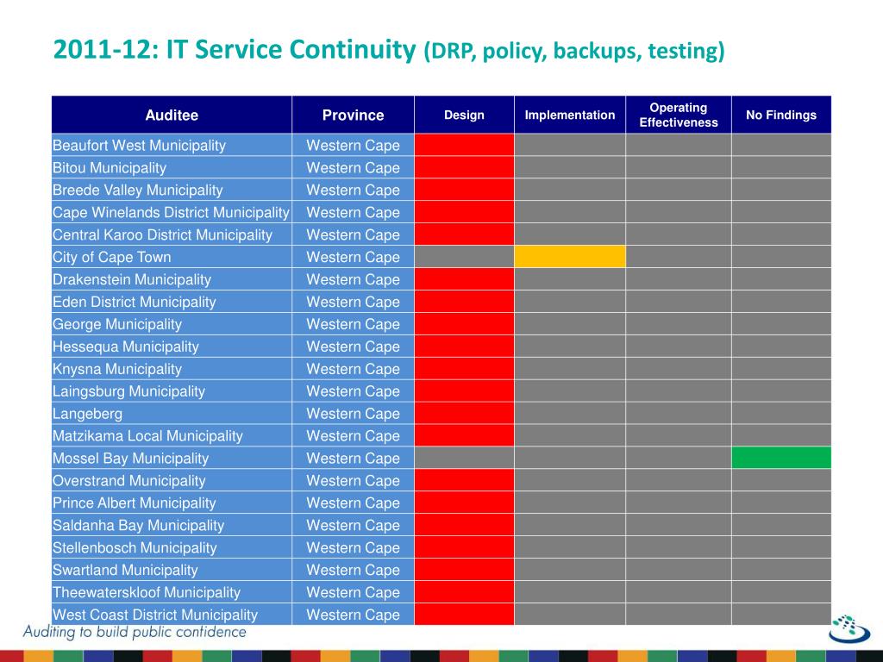Select the Province column header
Viewport: 883px width, 662px height.
pyautogui.click(x=353, y=115)
